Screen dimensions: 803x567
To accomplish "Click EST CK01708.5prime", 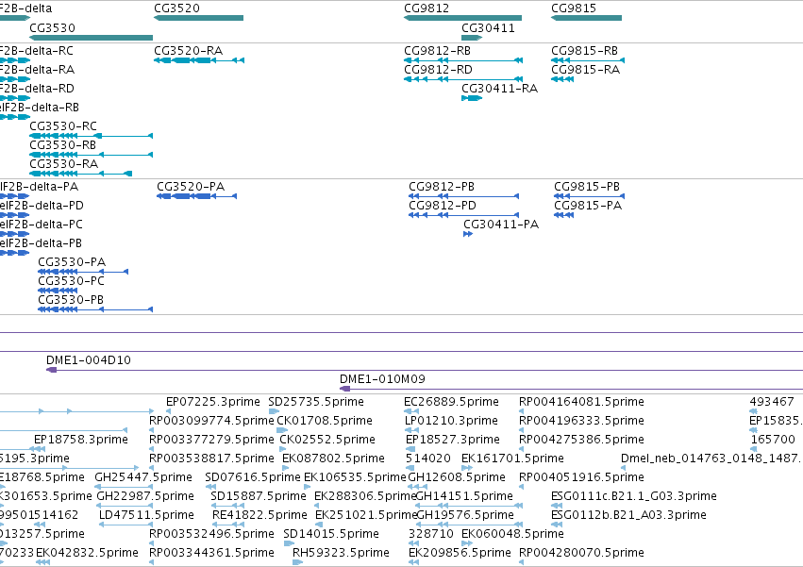I will pyautogui.click(x=325, y=421).
